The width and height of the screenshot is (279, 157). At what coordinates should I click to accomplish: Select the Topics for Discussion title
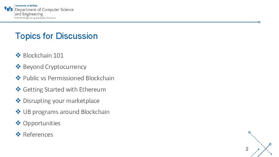tap(56, 36)
